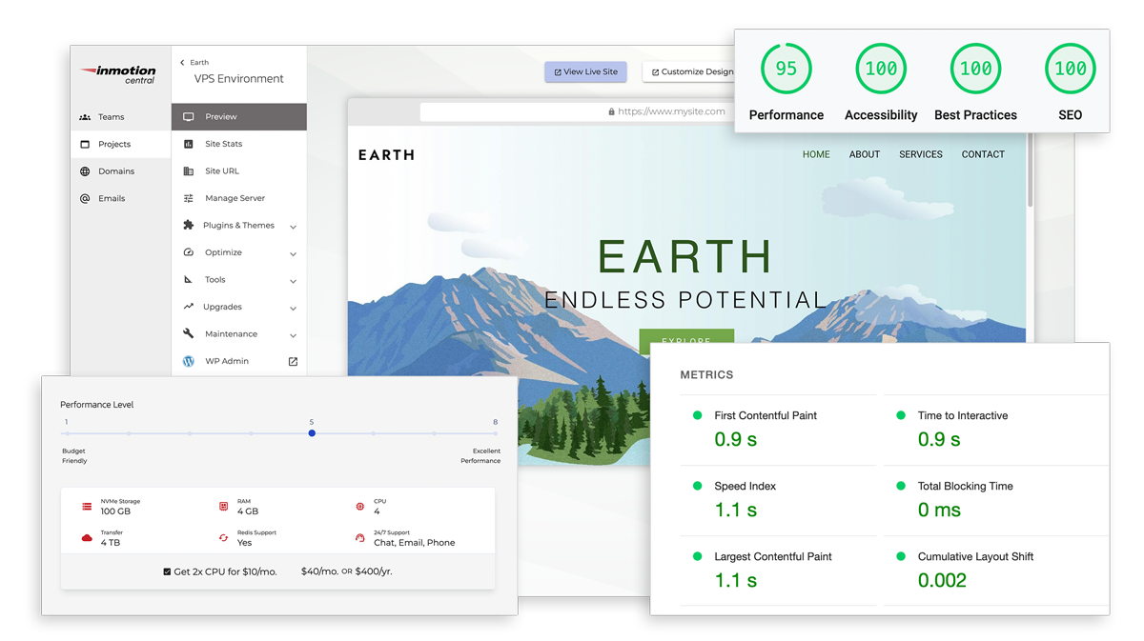1144x641 pixels.
Task: Click the Domains globe icon
Action: (x=85, y=171)
